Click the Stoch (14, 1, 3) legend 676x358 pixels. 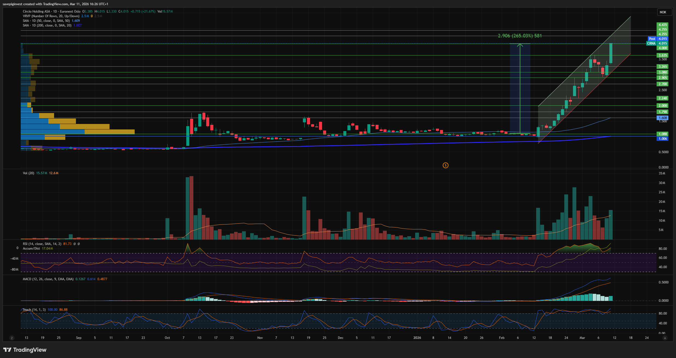pyautogui.click(x=34, y=310)
